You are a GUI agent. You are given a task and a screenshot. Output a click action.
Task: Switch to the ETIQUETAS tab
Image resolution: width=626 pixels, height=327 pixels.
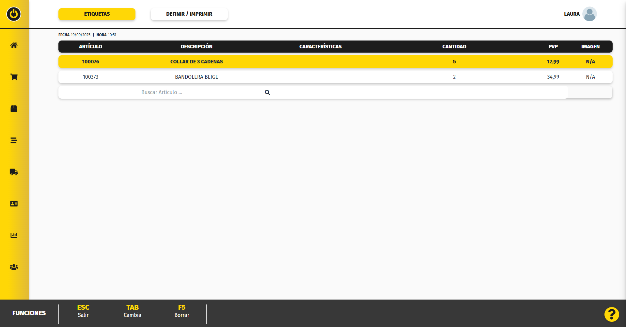(97, 14)
